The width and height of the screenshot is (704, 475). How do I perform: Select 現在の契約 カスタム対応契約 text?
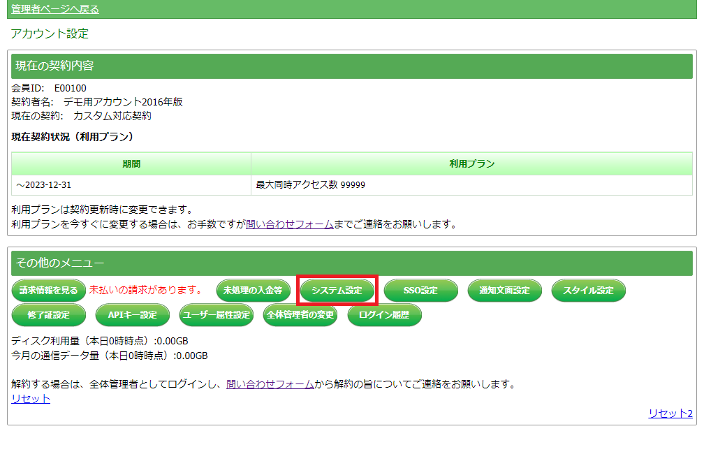pyautogui.click(x=81, y=116)
